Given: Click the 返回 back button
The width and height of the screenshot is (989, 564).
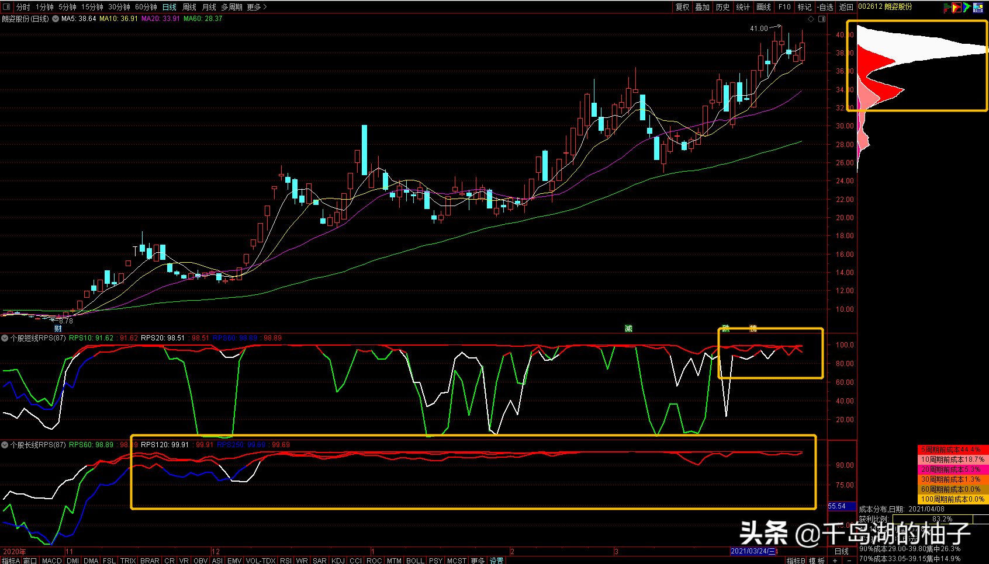Looking at the screenshot, I should [846, 7].
